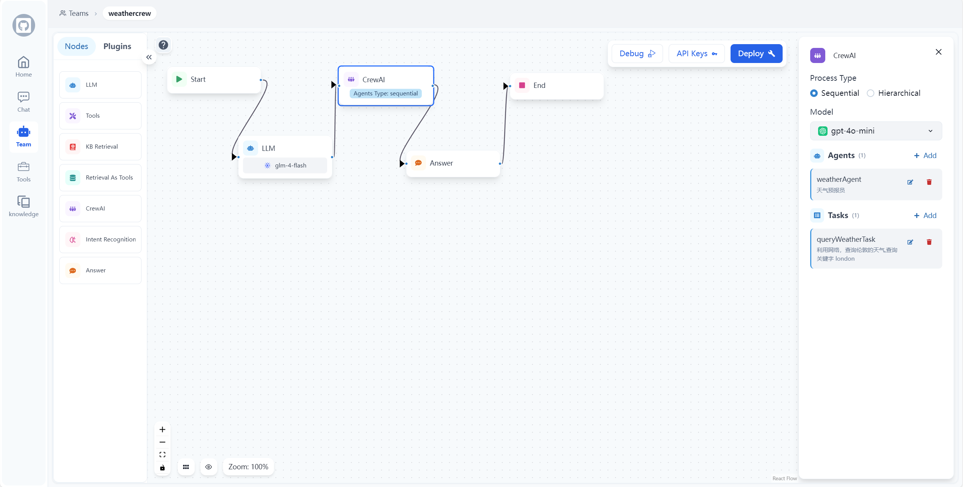Open the gpt-4o-mini model dropdown

click(x=875, y=131)
